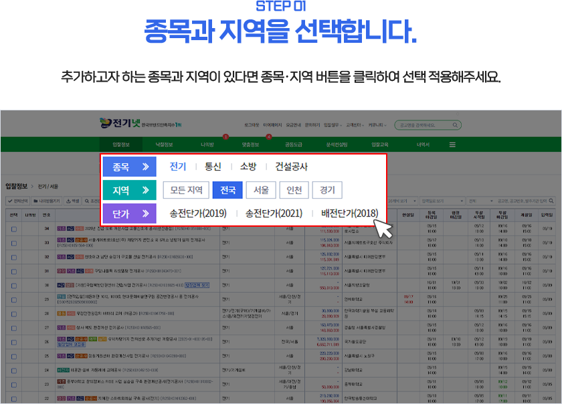Click the 지역 double-chevron button

[129, 190]
